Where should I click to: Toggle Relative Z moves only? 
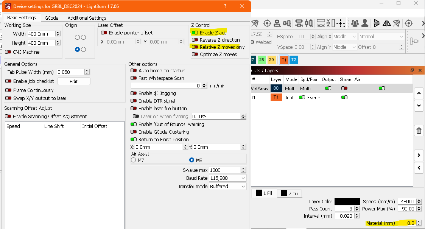click(x=195, y=47)
